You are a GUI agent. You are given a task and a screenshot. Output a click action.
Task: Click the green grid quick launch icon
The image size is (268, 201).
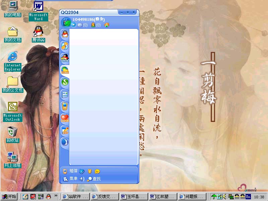(41, 197)
